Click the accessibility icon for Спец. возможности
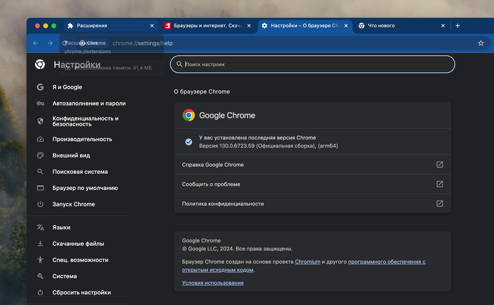Image resolution: width=494 pixels, height=305 pixels. tap(41, 260)
